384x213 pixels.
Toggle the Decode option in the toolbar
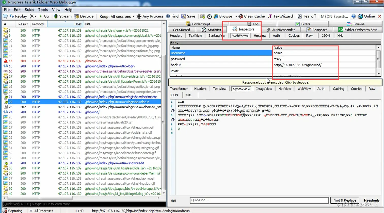pos(84,16)
